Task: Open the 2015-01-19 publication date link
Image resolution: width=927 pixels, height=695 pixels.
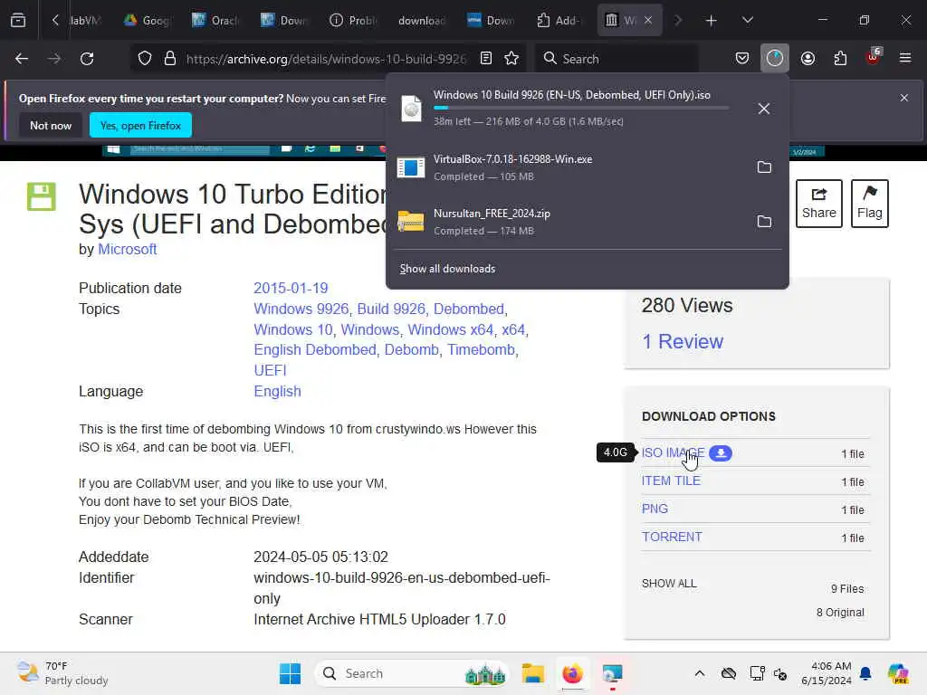Action: point(291,288)
